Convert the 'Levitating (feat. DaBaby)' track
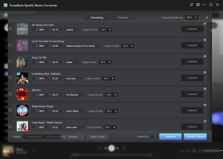The image size is (223, 159). pos(192,78)
